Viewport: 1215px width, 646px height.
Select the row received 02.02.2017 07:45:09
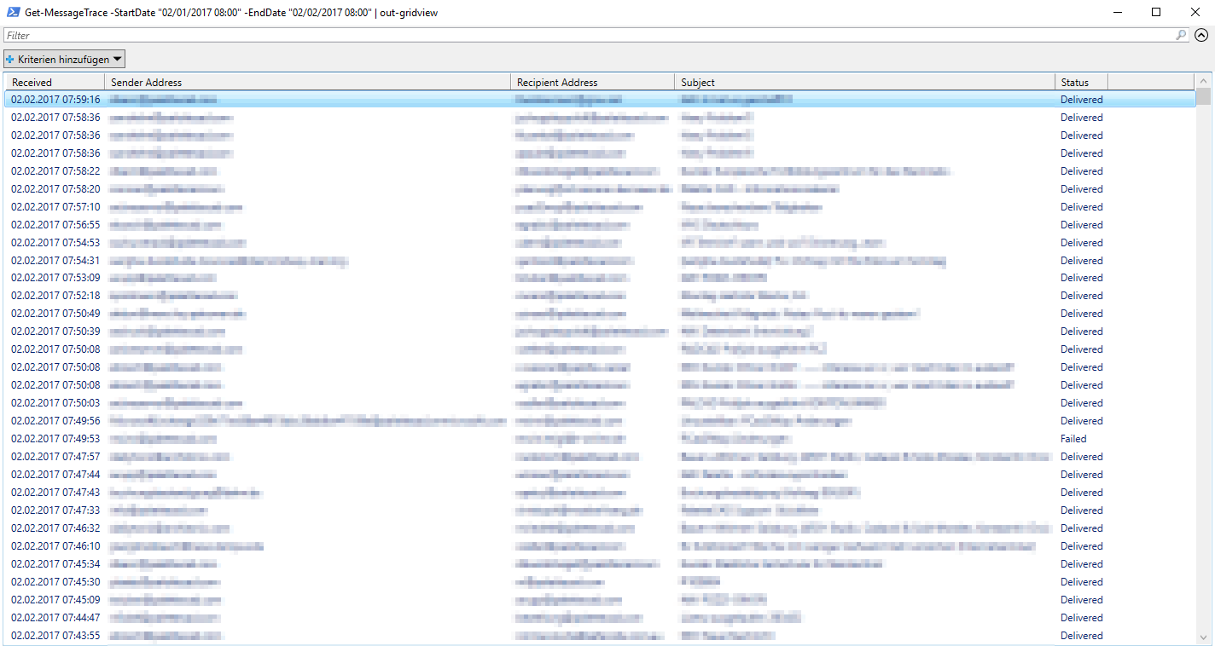click(600, 600)
